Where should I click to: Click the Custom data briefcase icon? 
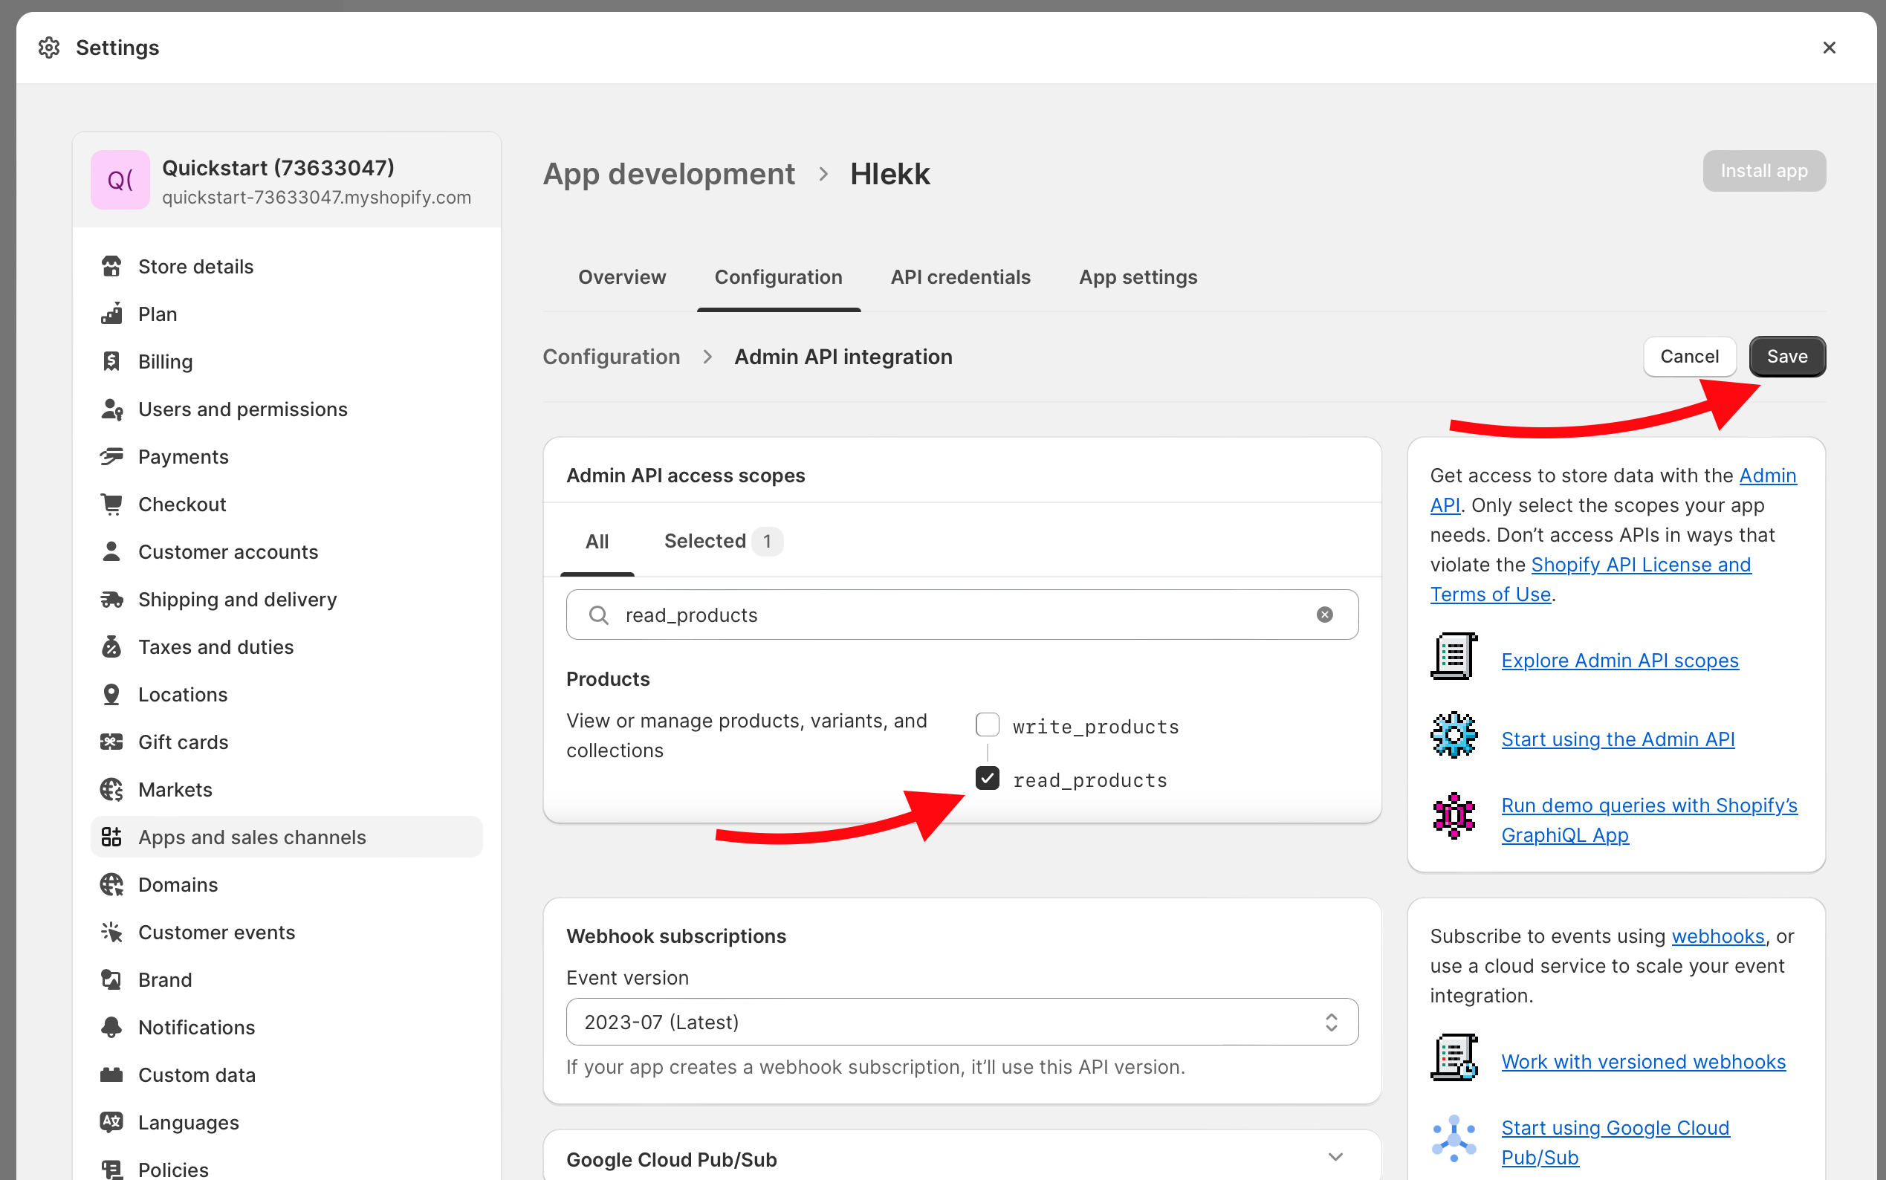click(x=111, y=1074)
